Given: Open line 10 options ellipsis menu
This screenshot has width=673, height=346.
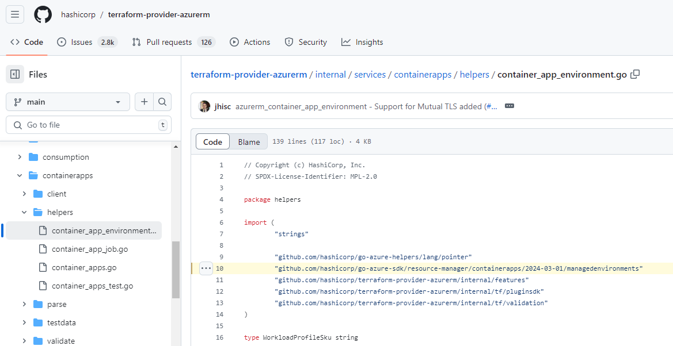Looking at the screenshot, I should pyautogui.click(x=206, y=268).
